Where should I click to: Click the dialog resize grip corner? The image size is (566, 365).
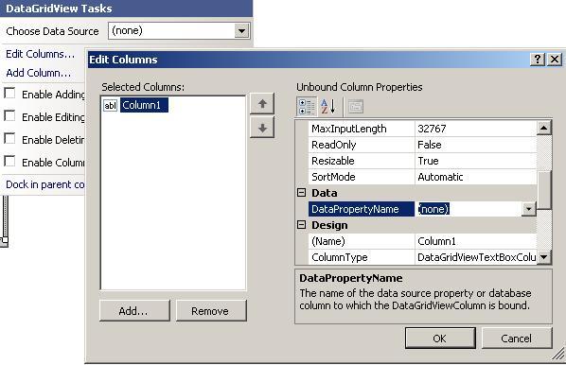[558, 355]
